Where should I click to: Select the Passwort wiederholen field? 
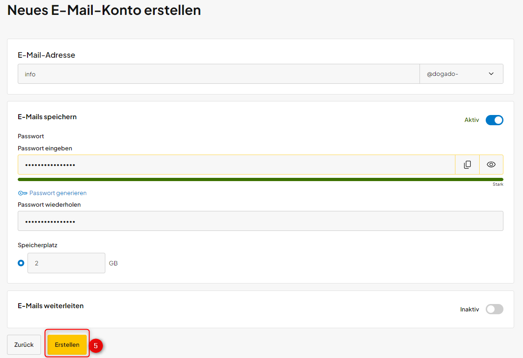[261, 221]
